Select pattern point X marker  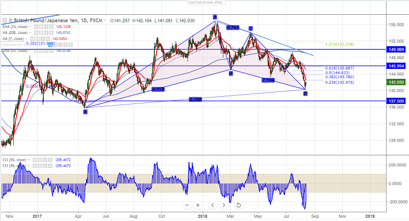[x=85, y=112]
